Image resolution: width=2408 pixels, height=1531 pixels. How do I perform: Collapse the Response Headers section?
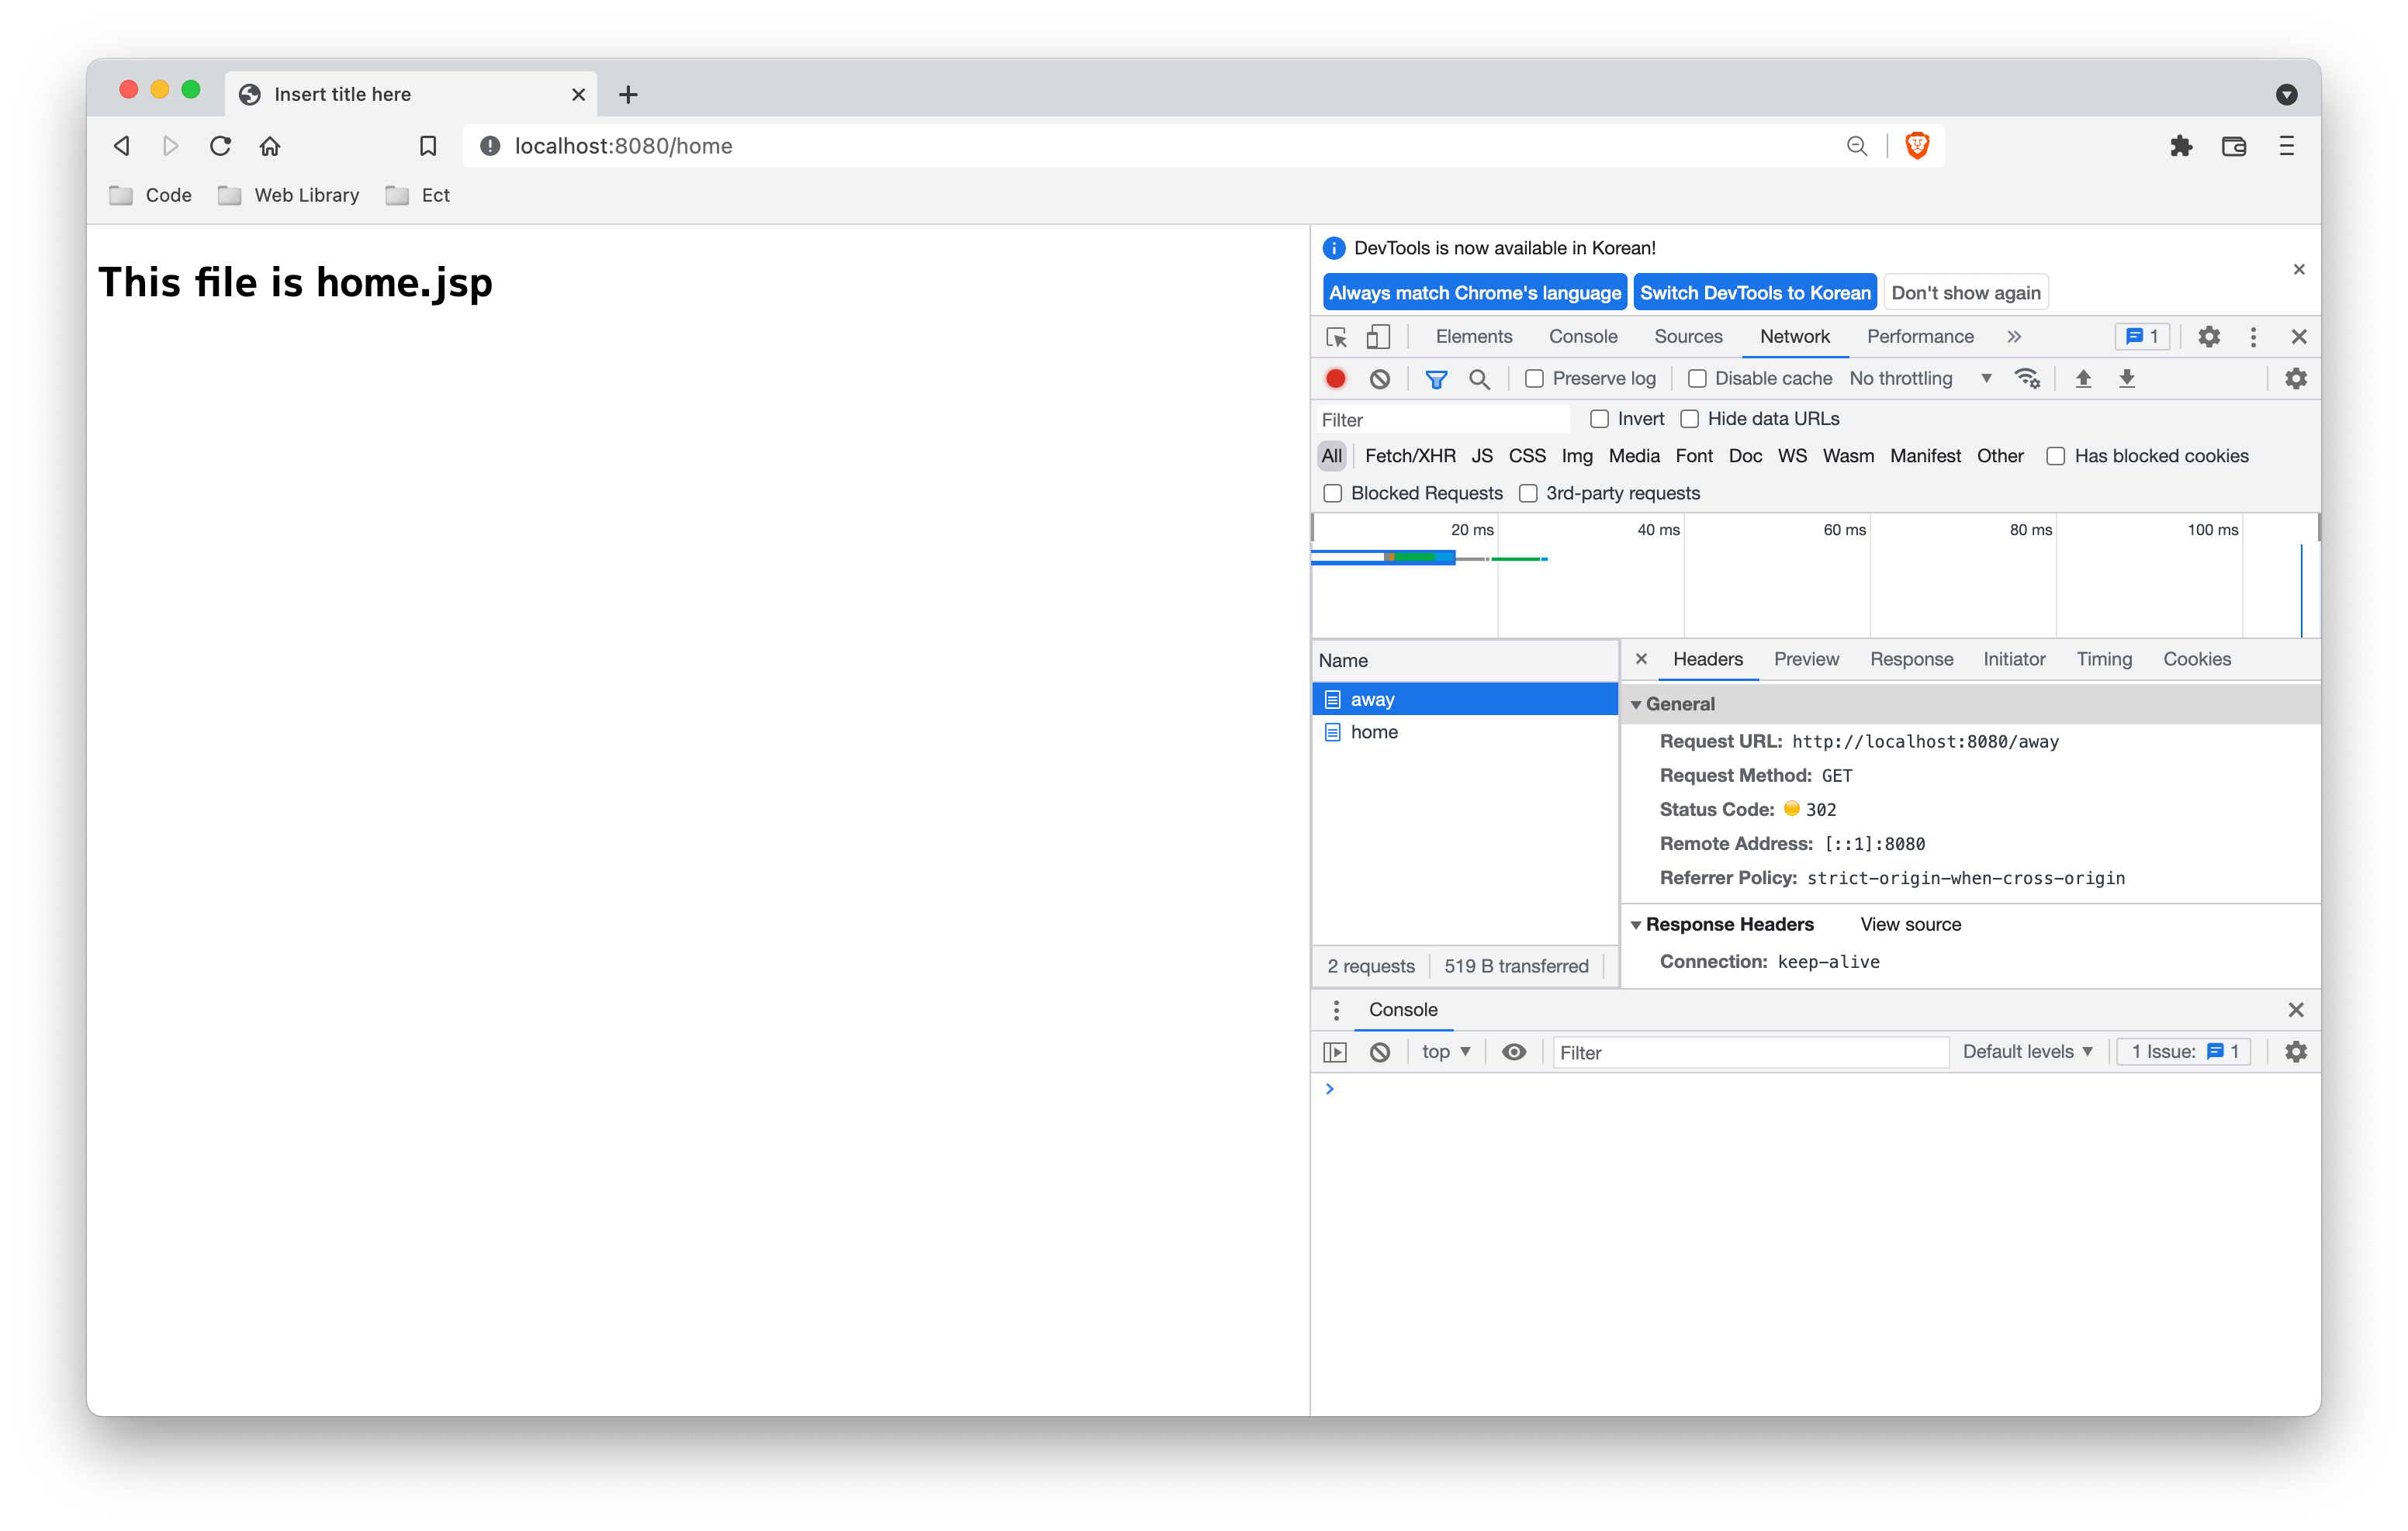pyautogui.click(x=1636, y=925)
